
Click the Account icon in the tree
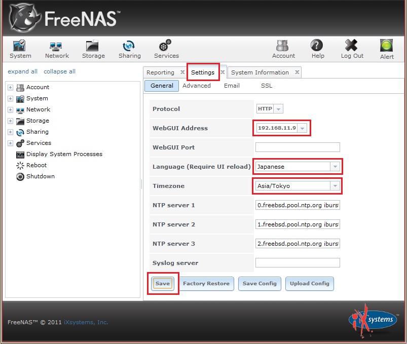(x=20, y=88)
